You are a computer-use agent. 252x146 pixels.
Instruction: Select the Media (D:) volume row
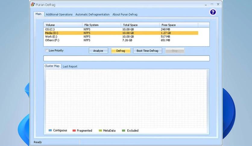coord(121,33)
